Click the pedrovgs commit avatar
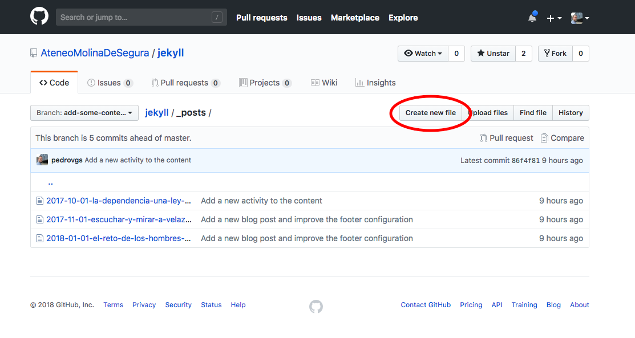Viewport: 635px width, 338px height. click(x=42, y=160)
